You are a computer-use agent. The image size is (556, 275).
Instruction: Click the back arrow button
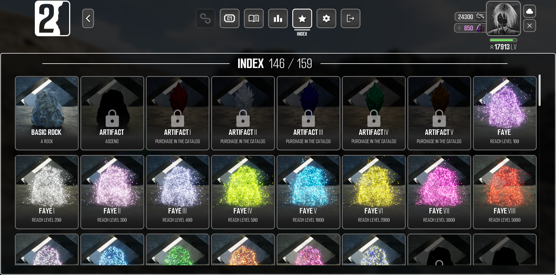tap(88, 19)
